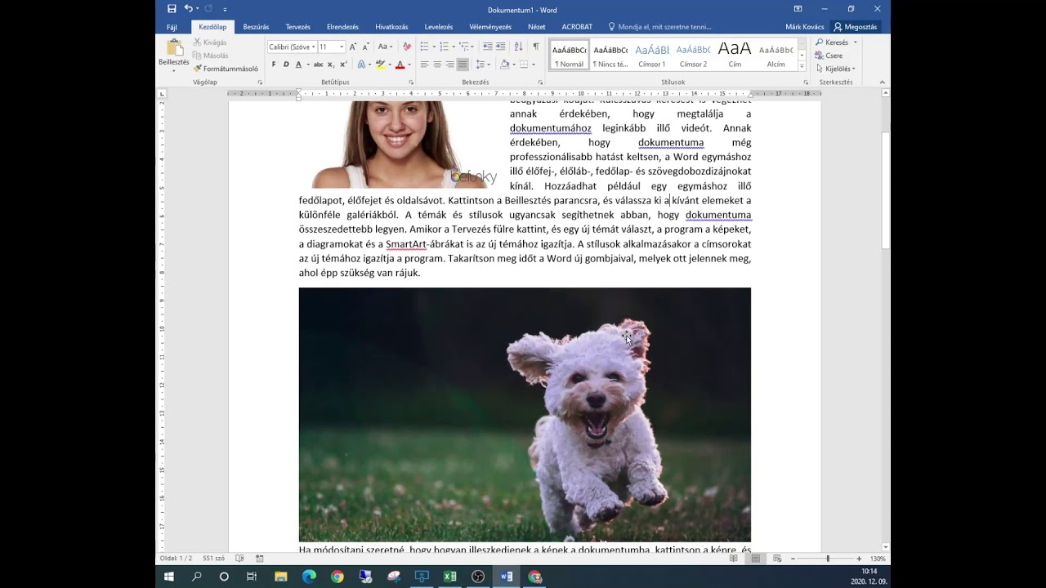Click the Excel icon in the taskbar

(x=449, y=577)
